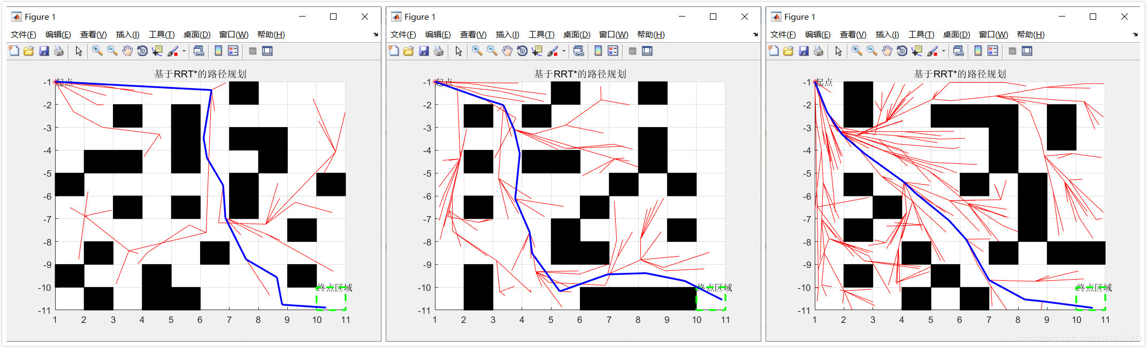1147x348 pixels.
Task: Click Save Figure icon in middle Figure window
Action: pos(424,51)
